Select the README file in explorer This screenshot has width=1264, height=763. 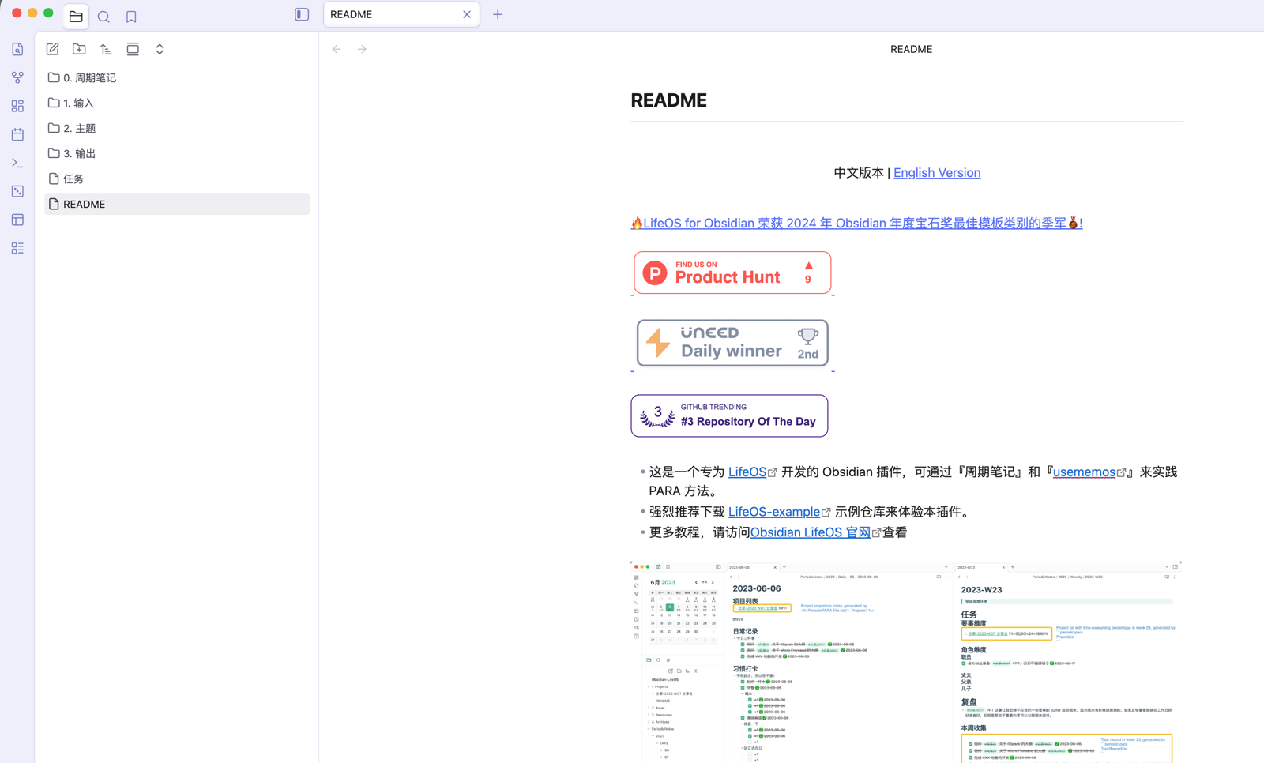tap(177, 204)
